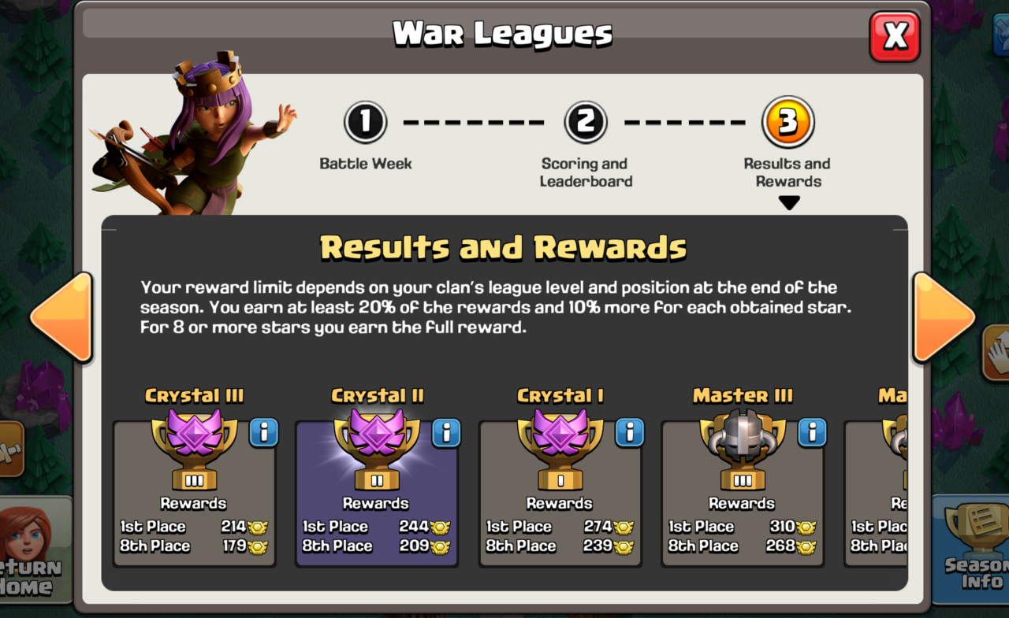This screenshot has width=1009, height=618.
Task: Tap the Archer Queen character image
Action: point(192,134)
